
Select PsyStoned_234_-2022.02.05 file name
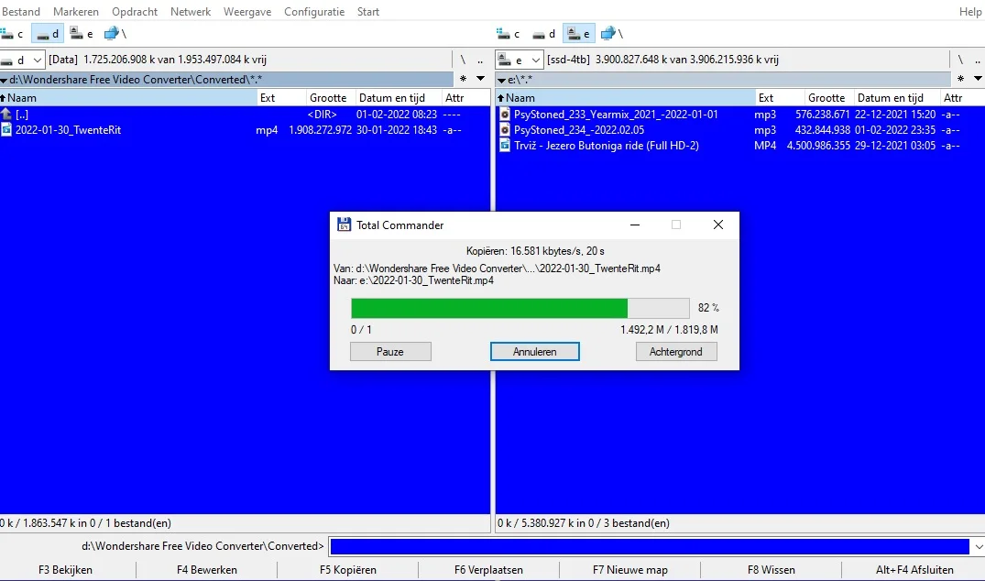[x=579, y=130]
